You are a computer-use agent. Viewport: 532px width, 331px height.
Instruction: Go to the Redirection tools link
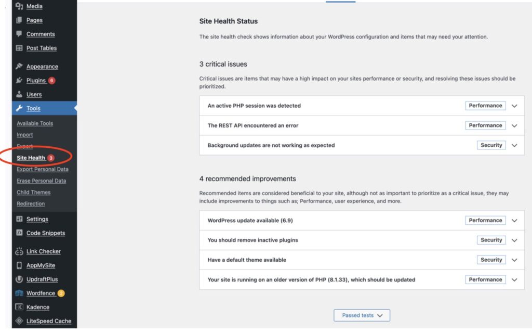click(31, 203)
